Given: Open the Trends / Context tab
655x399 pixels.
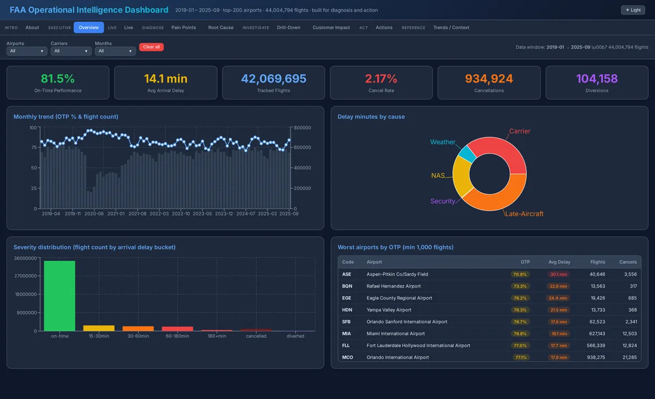Looking at the screenshot, I should click(451, 27).
